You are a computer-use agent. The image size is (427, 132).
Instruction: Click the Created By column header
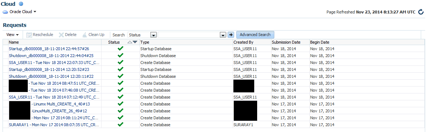coord(244,42)
